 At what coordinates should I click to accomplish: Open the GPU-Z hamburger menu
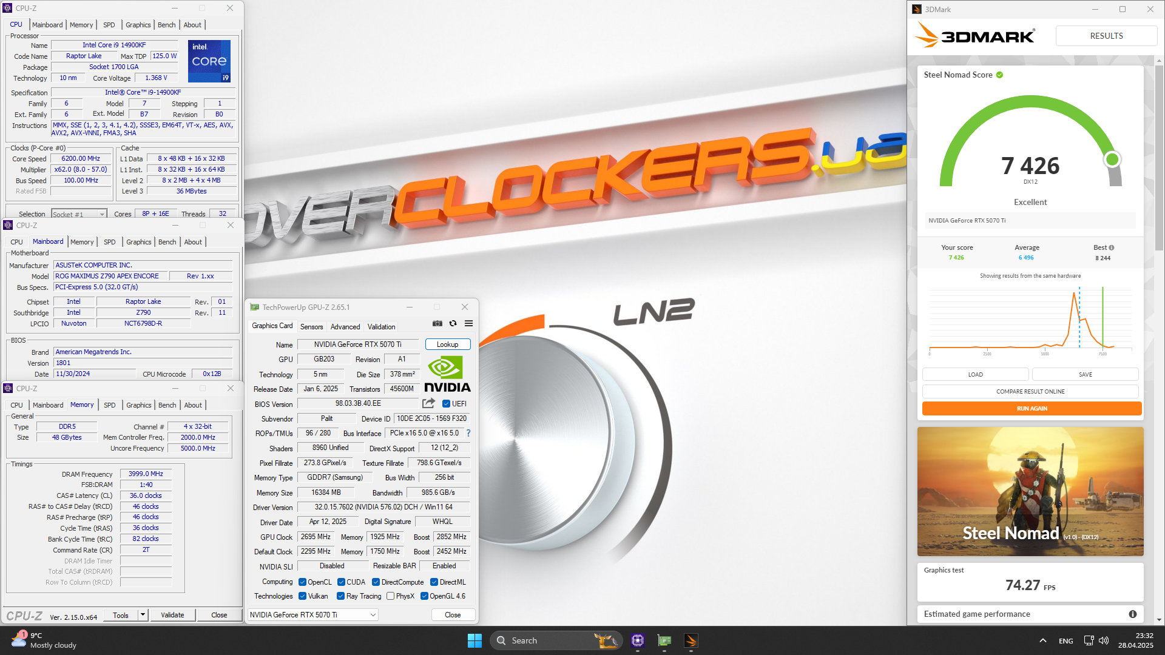pos(468,324)
